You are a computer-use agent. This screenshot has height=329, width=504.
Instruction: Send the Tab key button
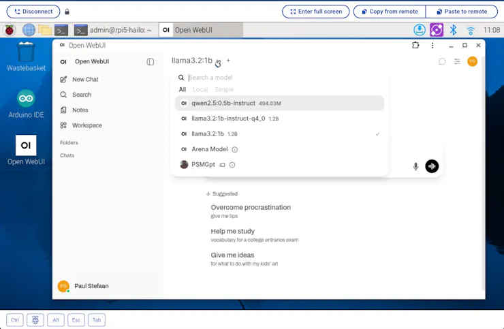pos(97,320)
